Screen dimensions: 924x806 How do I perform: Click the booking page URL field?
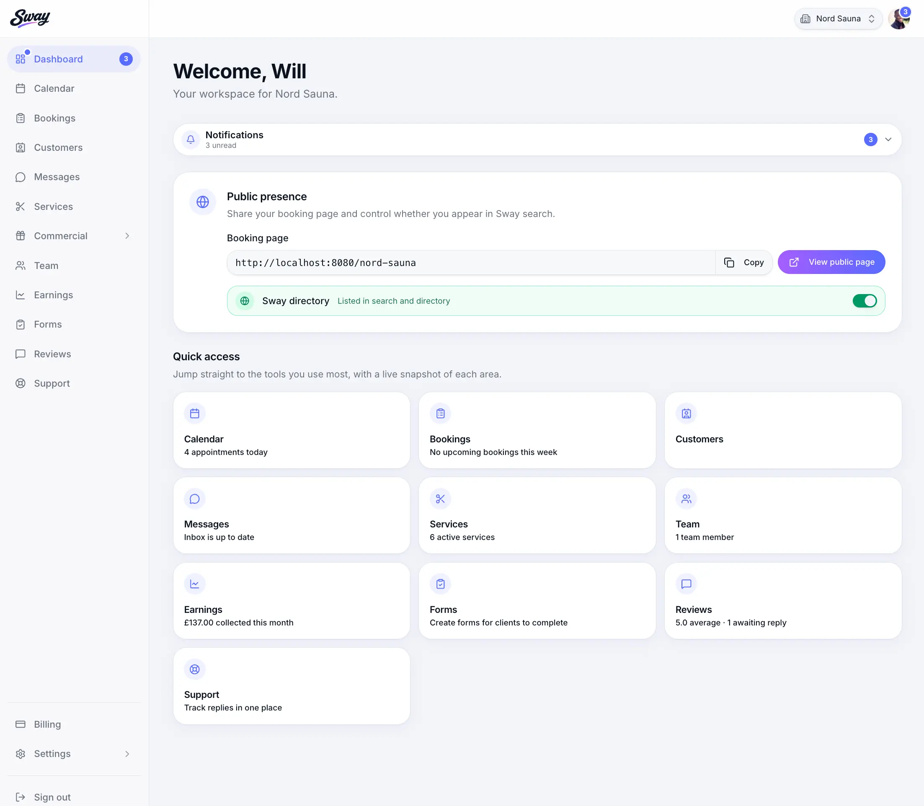[x=471, y=263]
